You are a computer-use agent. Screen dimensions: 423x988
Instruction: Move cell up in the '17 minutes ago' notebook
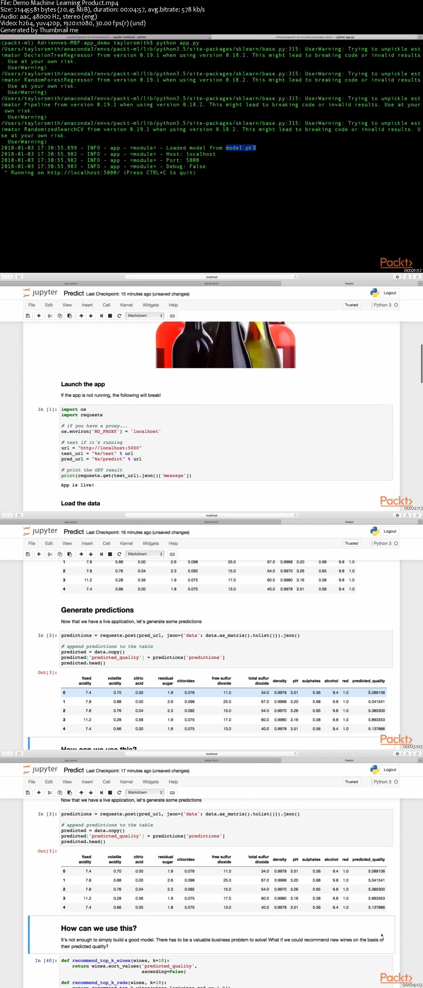(81, 793)
